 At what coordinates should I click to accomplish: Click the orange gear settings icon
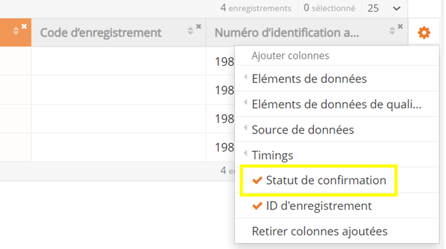(x=424, y=32)
